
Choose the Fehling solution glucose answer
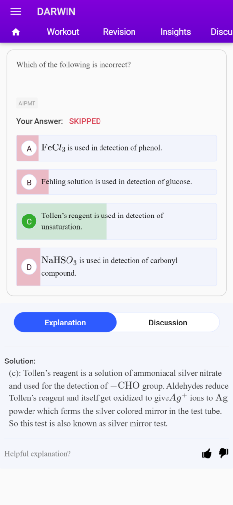pos(117,182)
